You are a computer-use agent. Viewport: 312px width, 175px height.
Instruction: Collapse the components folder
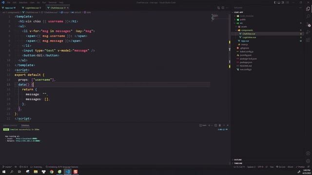pos(247,30)
